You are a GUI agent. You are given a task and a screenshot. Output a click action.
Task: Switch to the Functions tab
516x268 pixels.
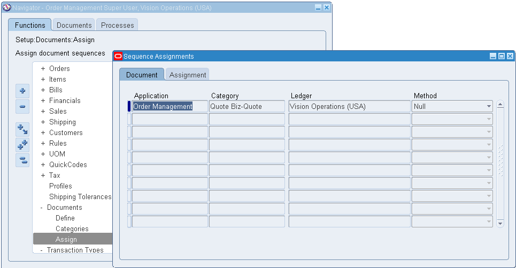click(x=30, y=25)
